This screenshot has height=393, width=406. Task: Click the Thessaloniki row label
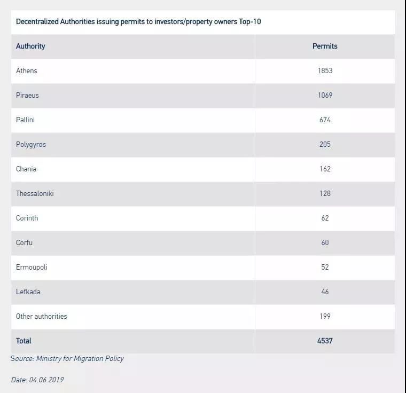coord(35,194)
